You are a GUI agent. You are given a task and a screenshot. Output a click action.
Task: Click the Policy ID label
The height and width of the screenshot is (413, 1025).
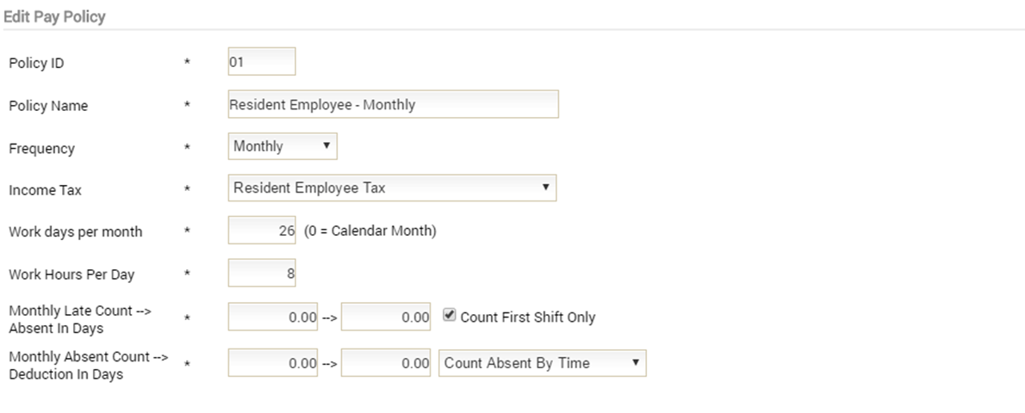point(36,64)
